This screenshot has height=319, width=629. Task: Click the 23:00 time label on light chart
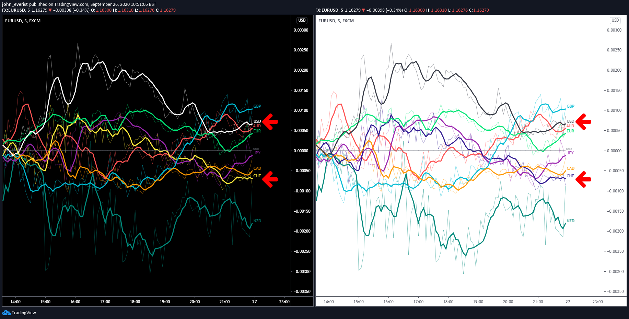pos(598,302)
